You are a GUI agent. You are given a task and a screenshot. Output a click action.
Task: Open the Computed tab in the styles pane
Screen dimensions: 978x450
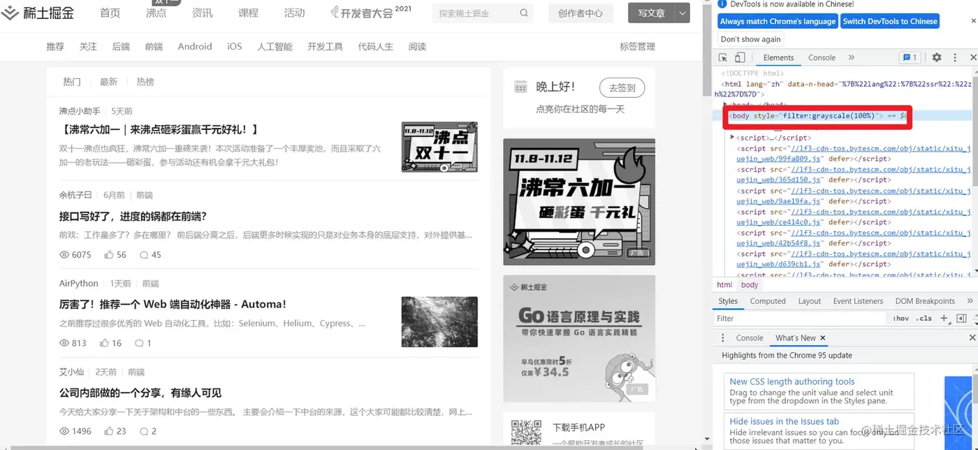point(768,301)
